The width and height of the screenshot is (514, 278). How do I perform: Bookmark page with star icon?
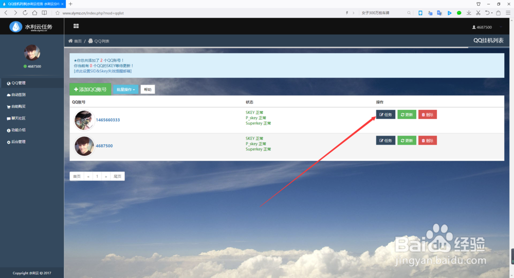58,13
